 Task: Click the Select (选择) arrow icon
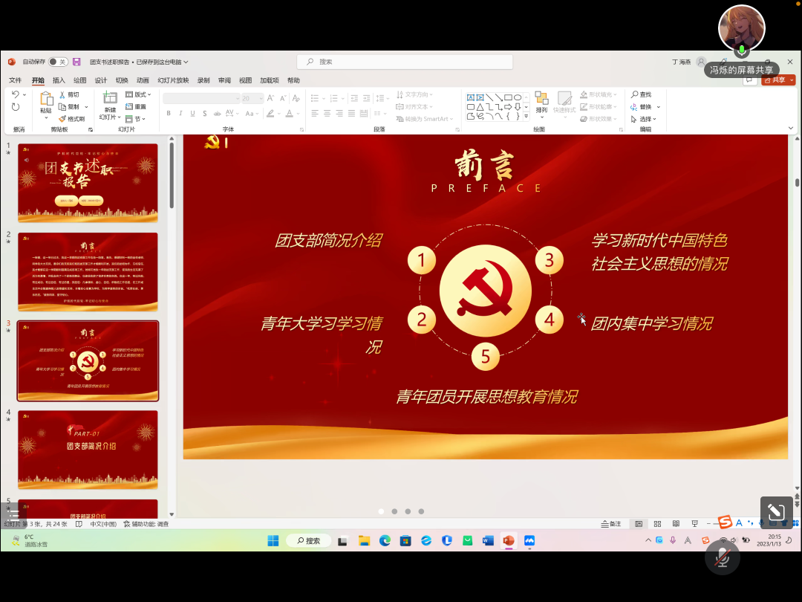coord(633,119)
